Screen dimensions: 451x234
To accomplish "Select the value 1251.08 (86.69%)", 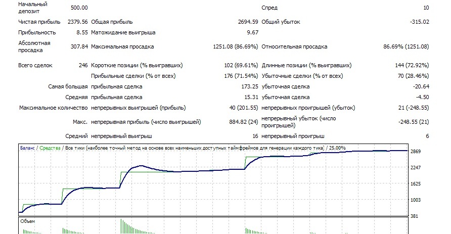I will pyautogui.click(x=236, y=46).
